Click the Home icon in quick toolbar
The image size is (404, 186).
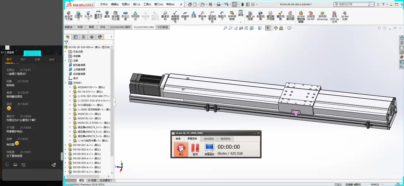(x=190, y=4)
